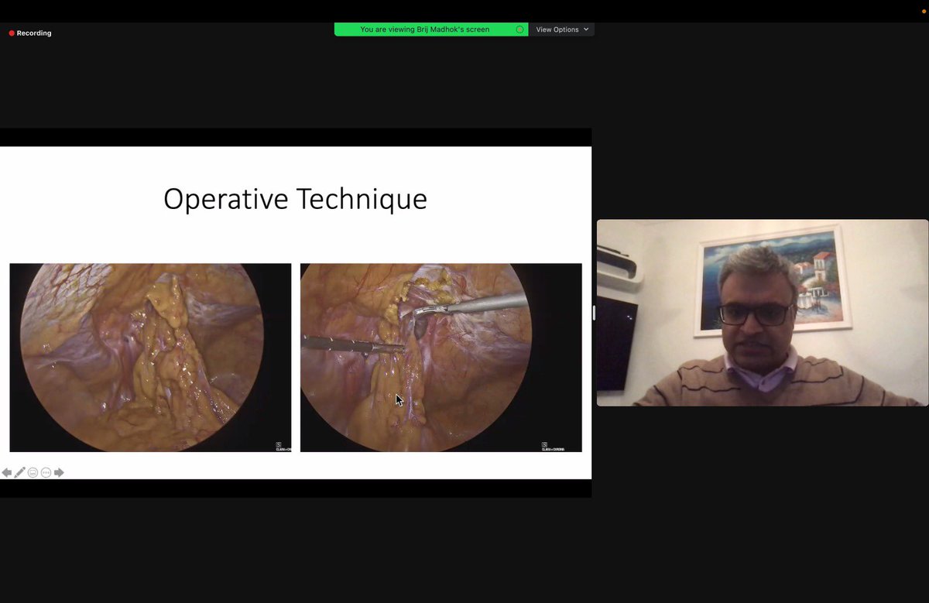Click the slide show control bar area
Screen dimensions: 929x603
33,472
